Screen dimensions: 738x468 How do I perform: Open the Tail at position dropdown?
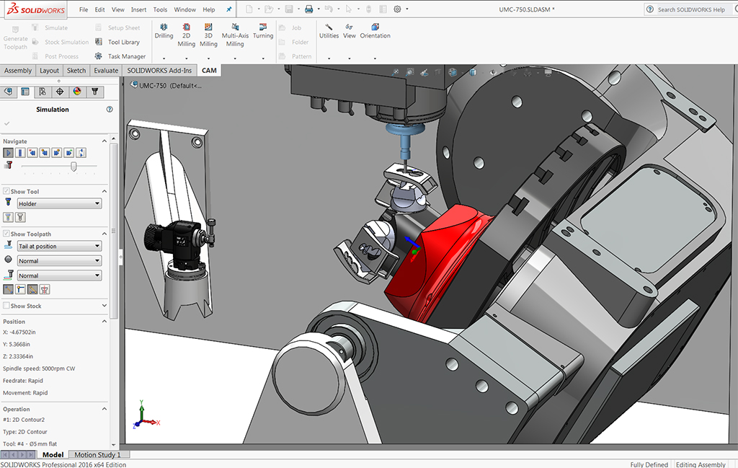58,246
